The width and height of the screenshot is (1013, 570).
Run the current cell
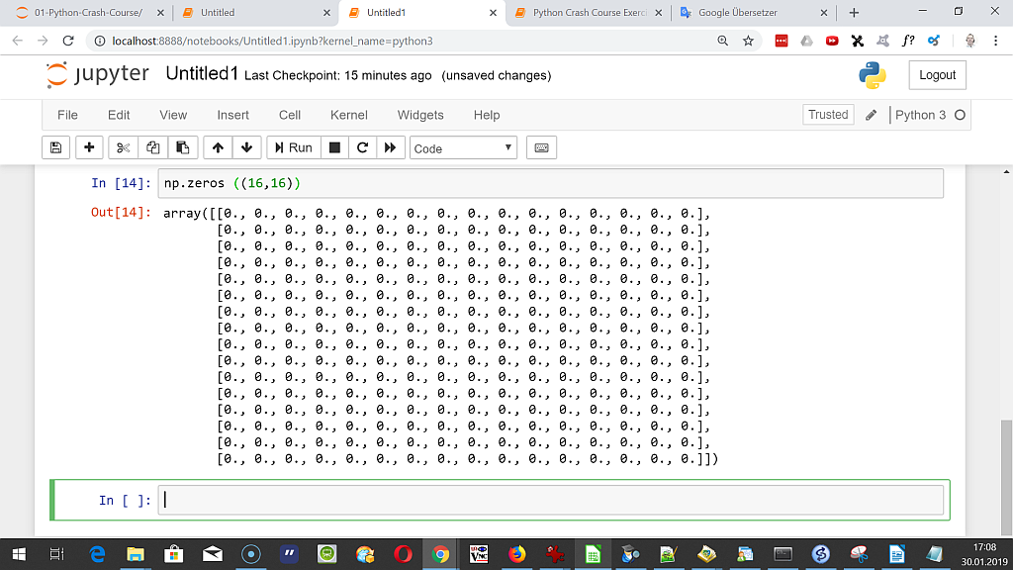293,148
